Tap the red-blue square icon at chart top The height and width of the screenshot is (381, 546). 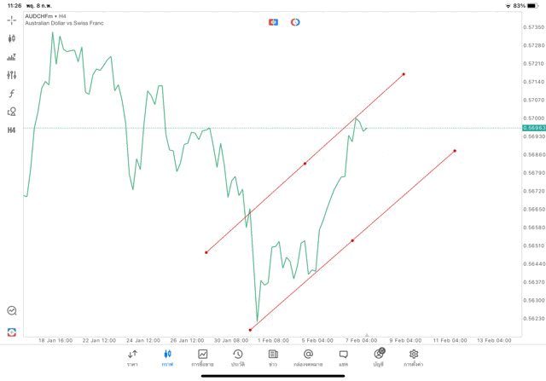[273, 21]
